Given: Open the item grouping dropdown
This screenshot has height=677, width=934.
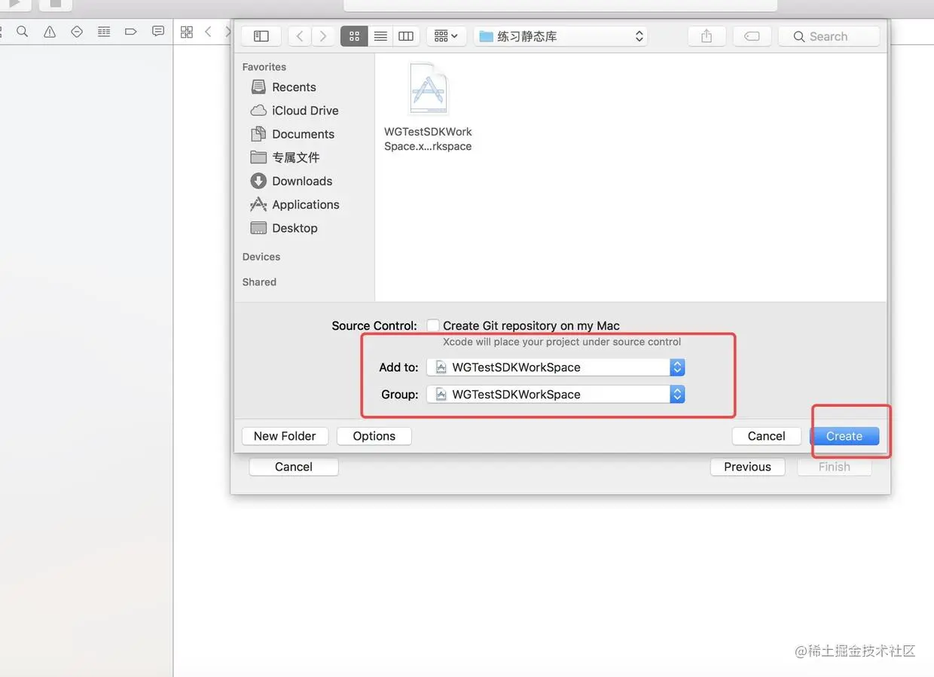Looking at the screenshot, I should point(447,36).
